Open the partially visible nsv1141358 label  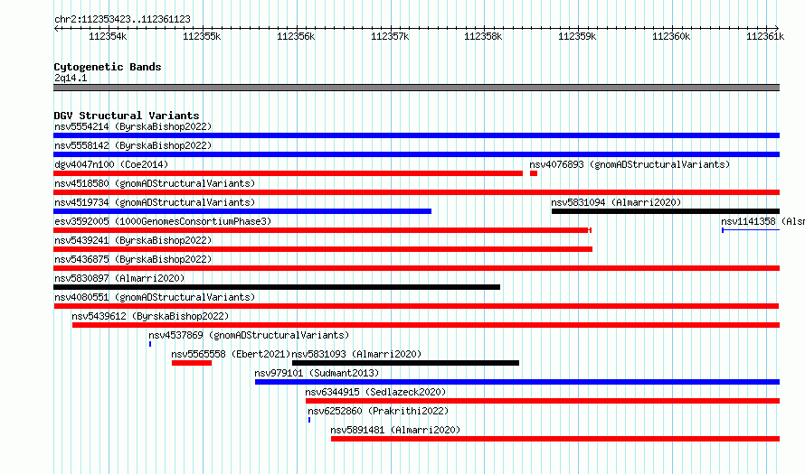(x=762, y=221)
